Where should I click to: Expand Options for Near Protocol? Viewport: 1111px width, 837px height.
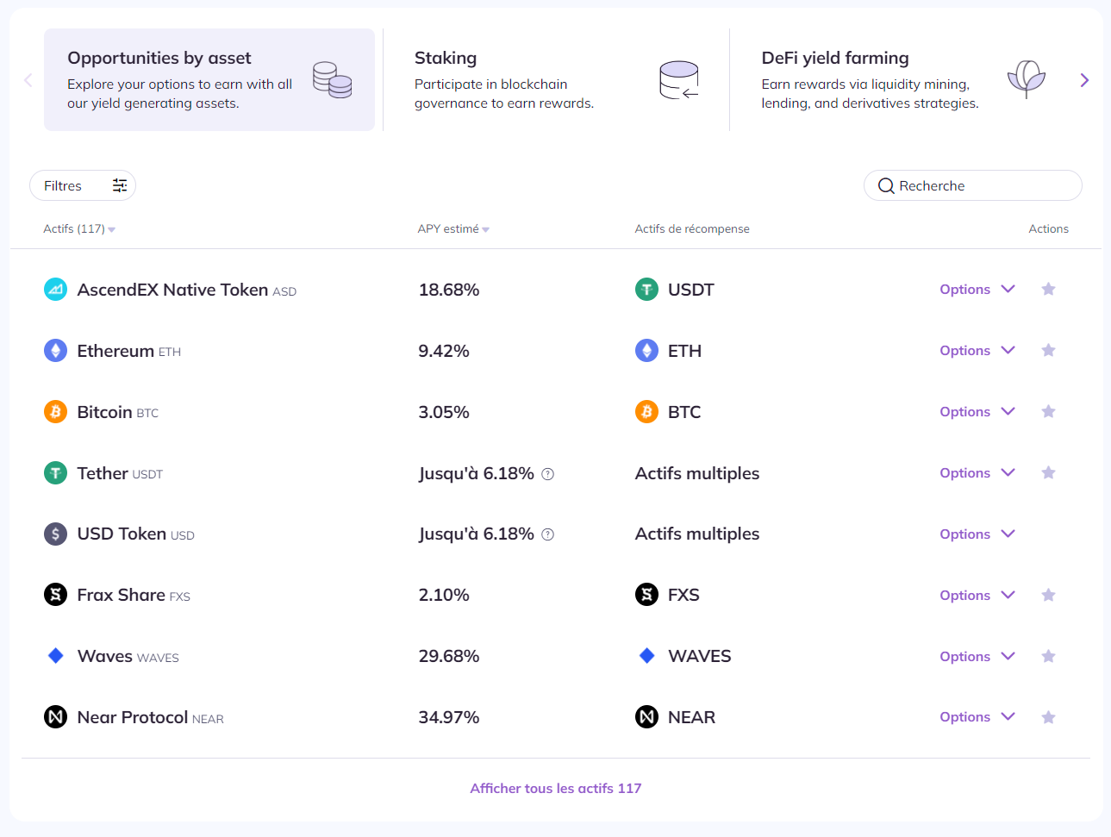[x=977, y=717]
